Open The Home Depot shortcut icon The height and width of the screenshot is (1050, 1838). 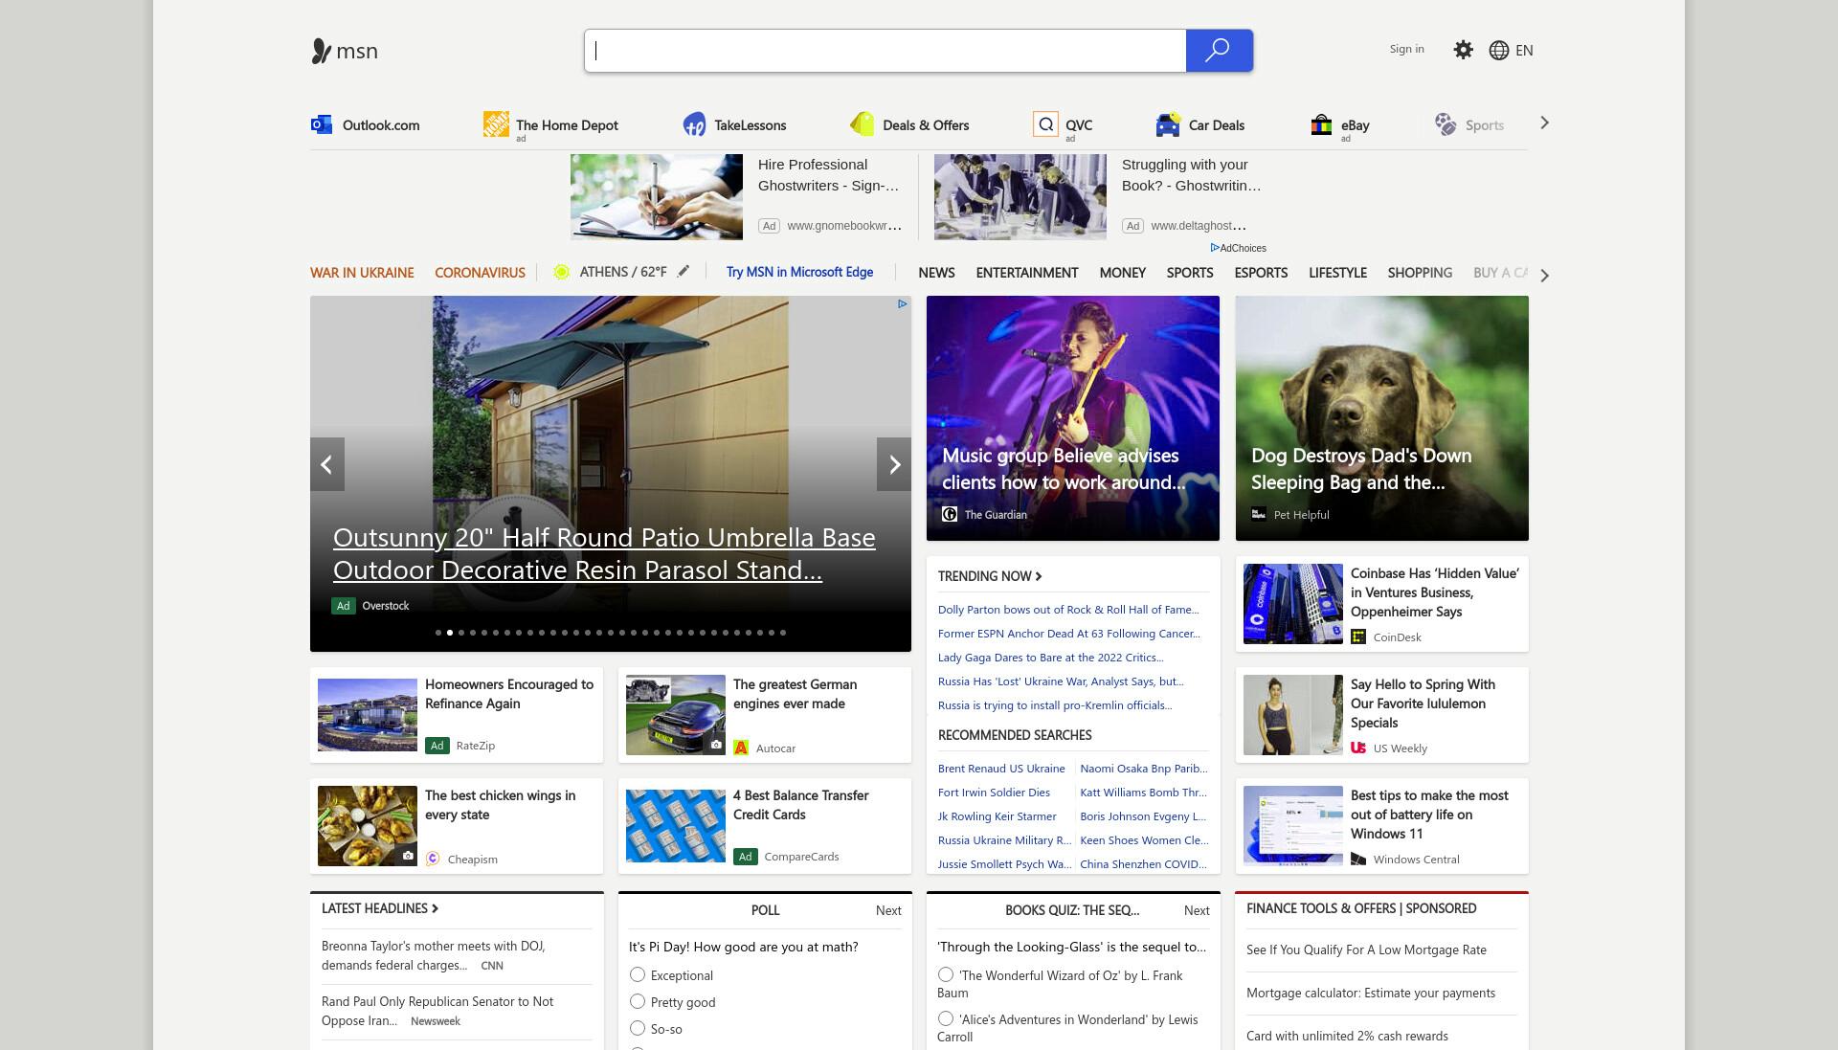pyautogui.click(x=496, y=124)
